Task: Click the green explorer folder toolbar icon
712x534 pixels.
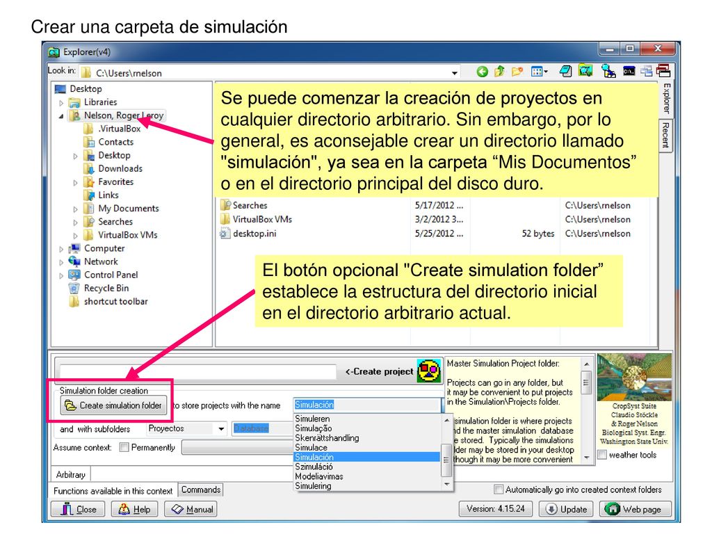Action: 585,70
